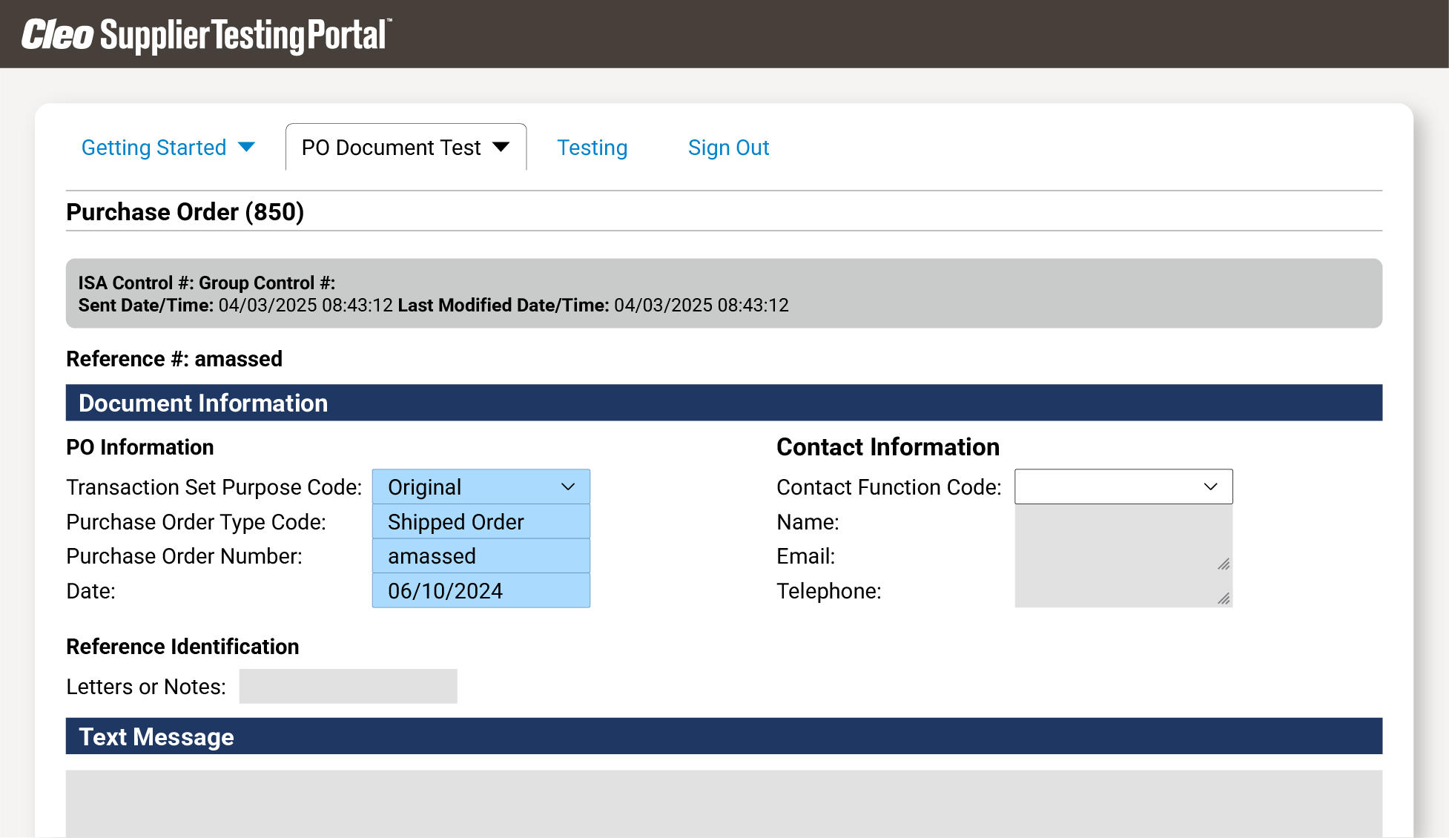Click the Contact Function Code dropdown arrow
This screenshot has width=1449, height=838.
1210,486
